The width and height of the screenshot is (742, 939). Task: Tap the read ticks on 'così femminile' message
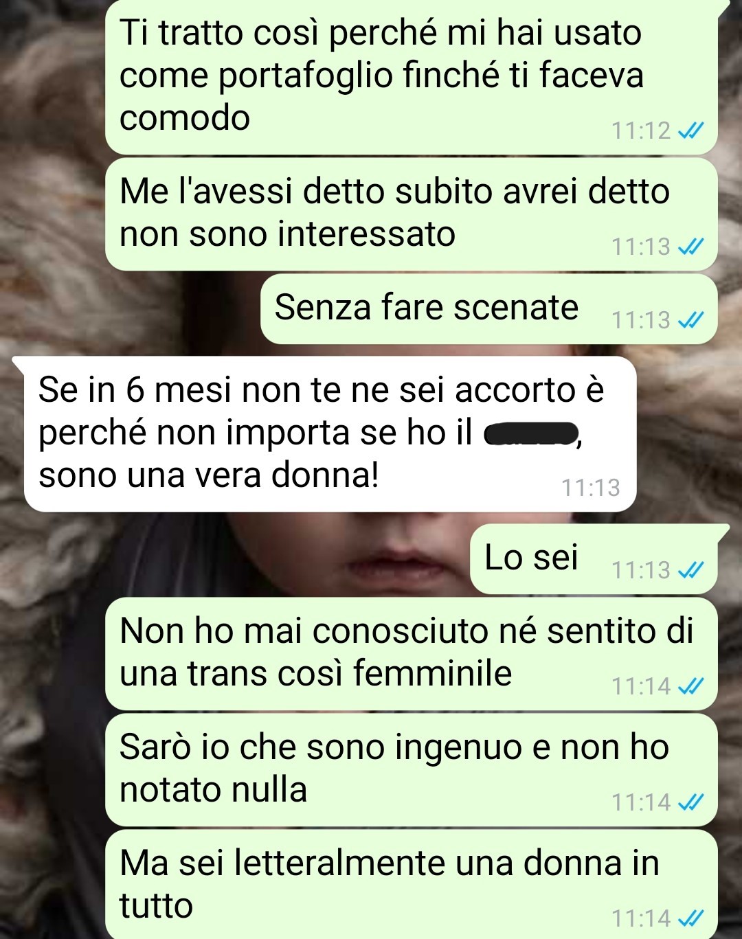690,686
